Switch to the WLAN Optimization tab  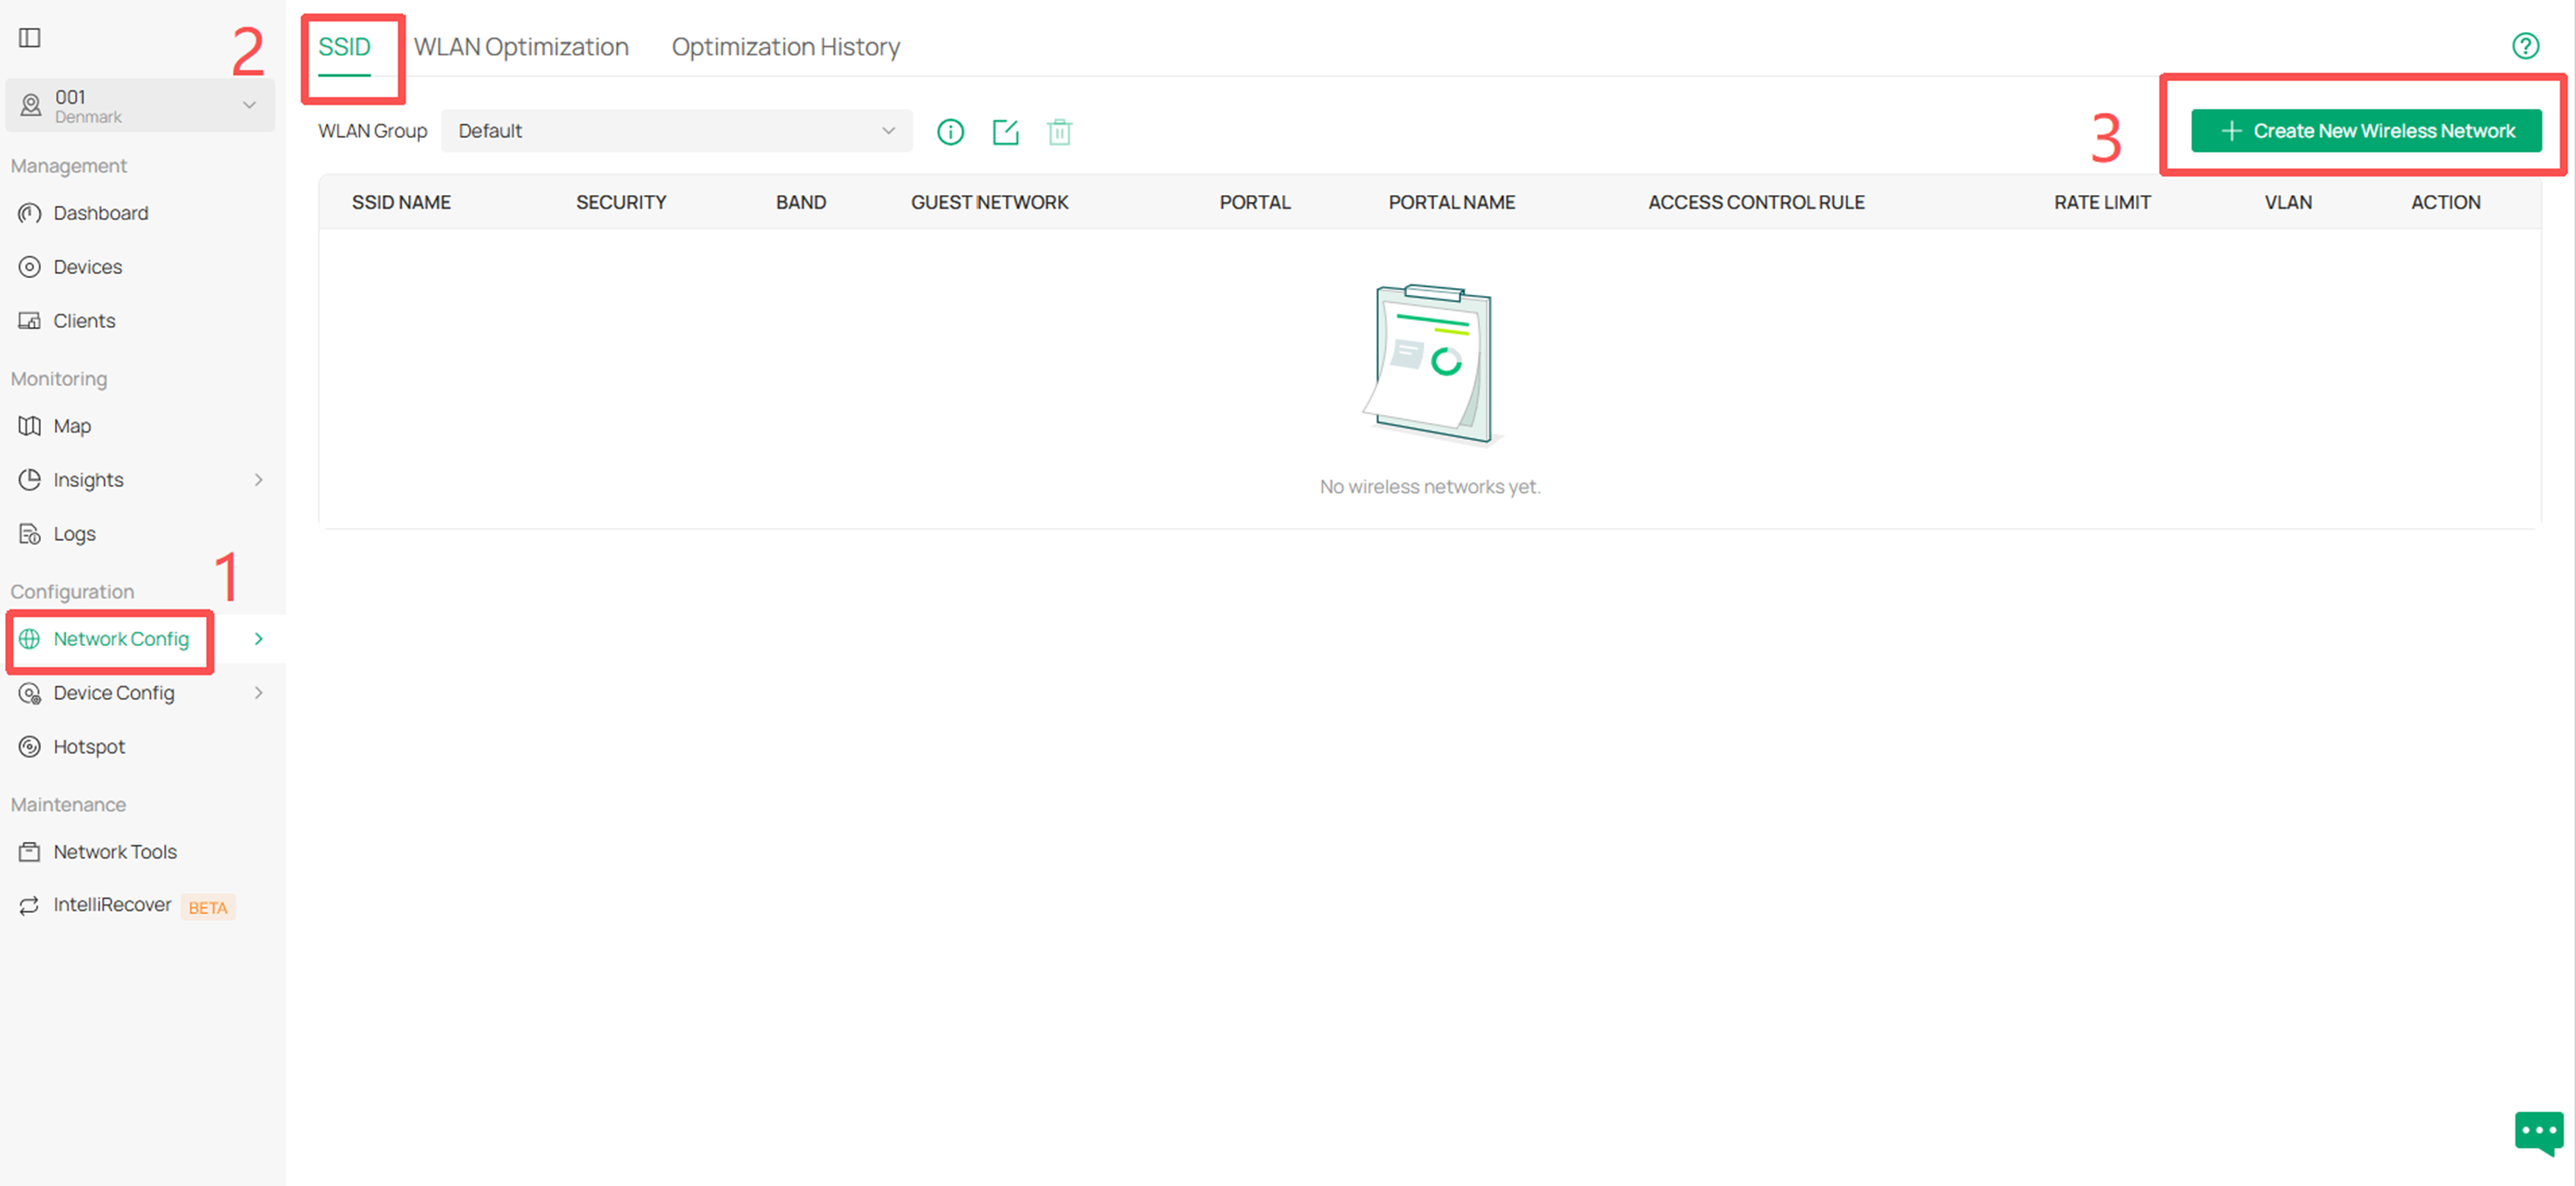pyautogui.click(x=521, y=47)
